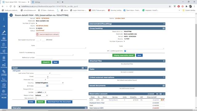Open the Currency exchange module

4,73
